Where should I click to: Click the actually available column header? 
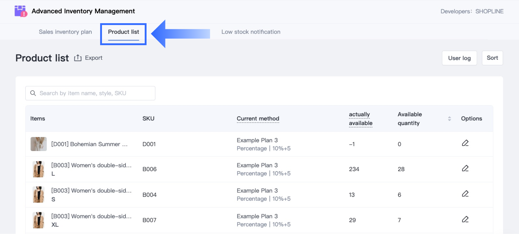361,119
